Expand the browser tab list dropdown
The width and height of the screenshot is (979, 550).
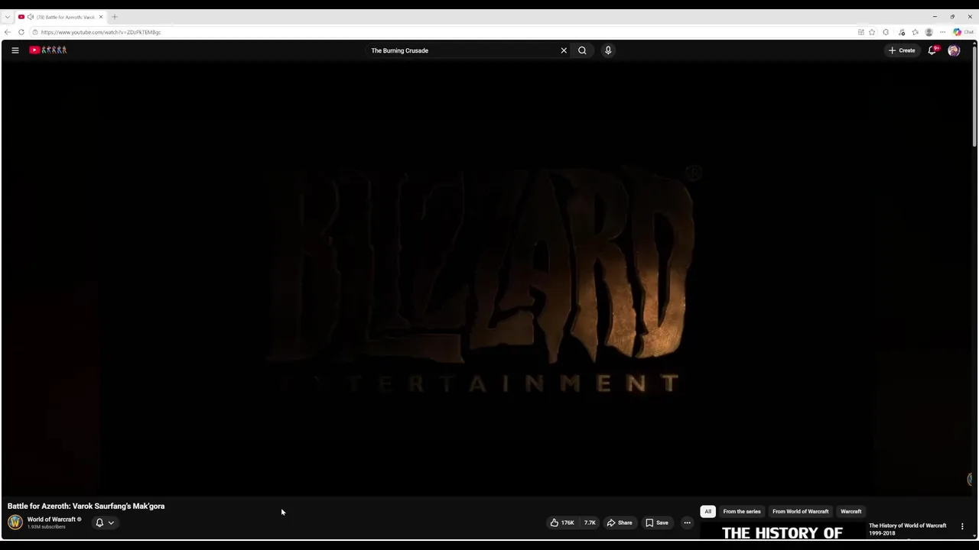pos(7,17)
